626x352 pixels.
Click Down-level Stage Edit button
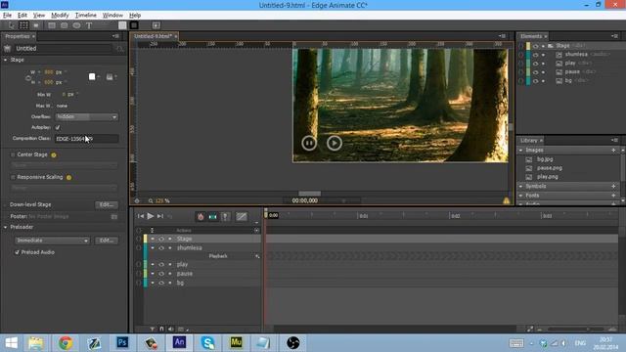[x=107, y=204]
